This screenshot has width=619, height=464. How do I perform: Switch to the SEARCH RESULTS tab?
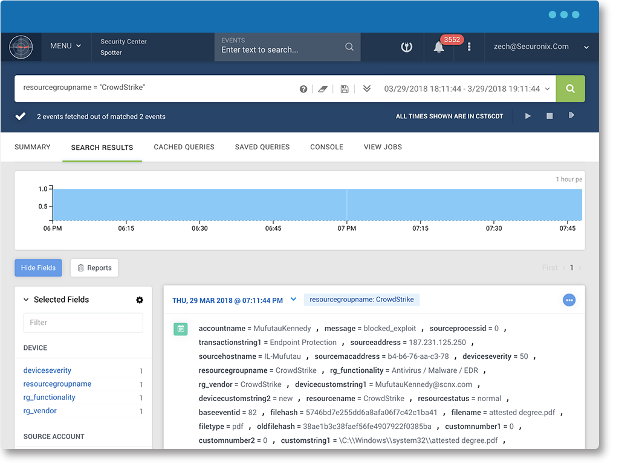click(102, 147)
